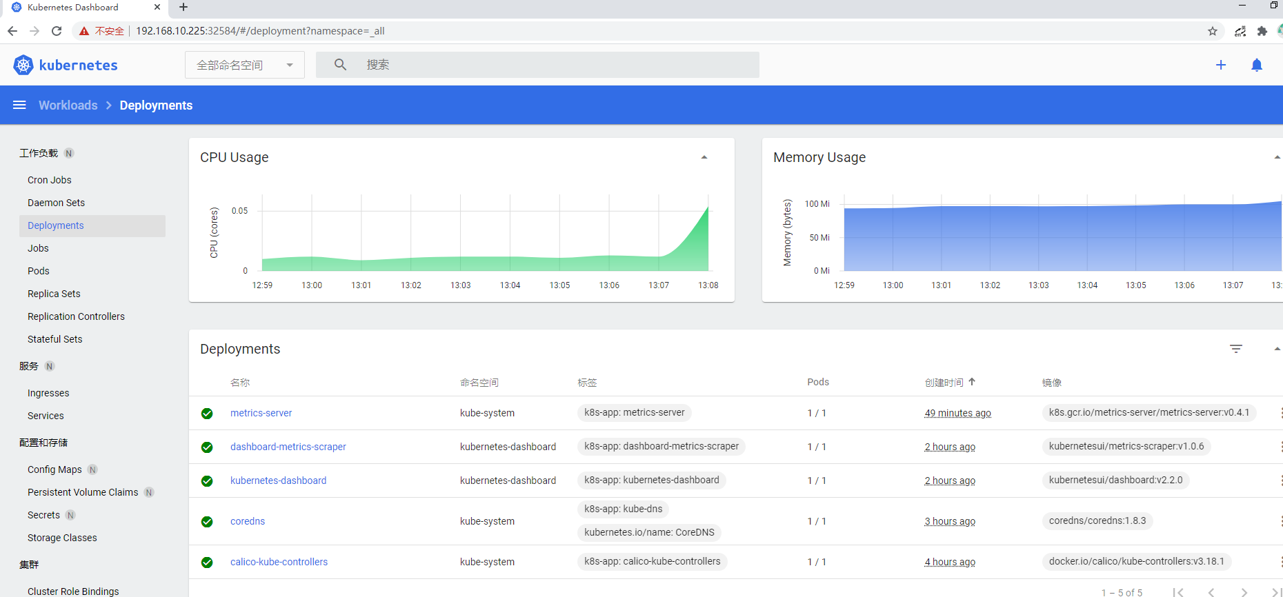1283x597 pixels.
Task: Collapse the Memory Usage card
Action: click(x=1277, y=157)
